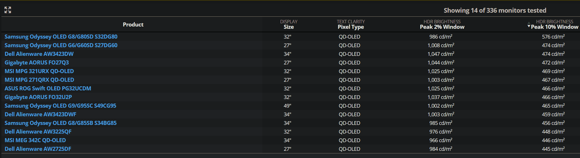The height and width of the screenshot is (158, 580).
Task: Open Samsung Odyssey OLED G8/G80SD S32DG80 link
Action: 61,37
